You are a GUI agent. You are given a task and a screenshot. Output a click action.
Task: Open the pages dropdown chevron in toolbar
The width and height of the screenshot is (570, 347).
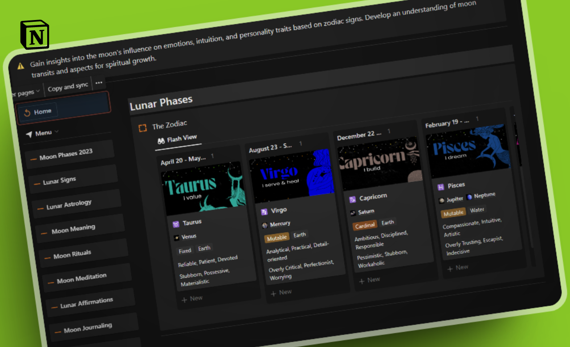pos(38,91)
